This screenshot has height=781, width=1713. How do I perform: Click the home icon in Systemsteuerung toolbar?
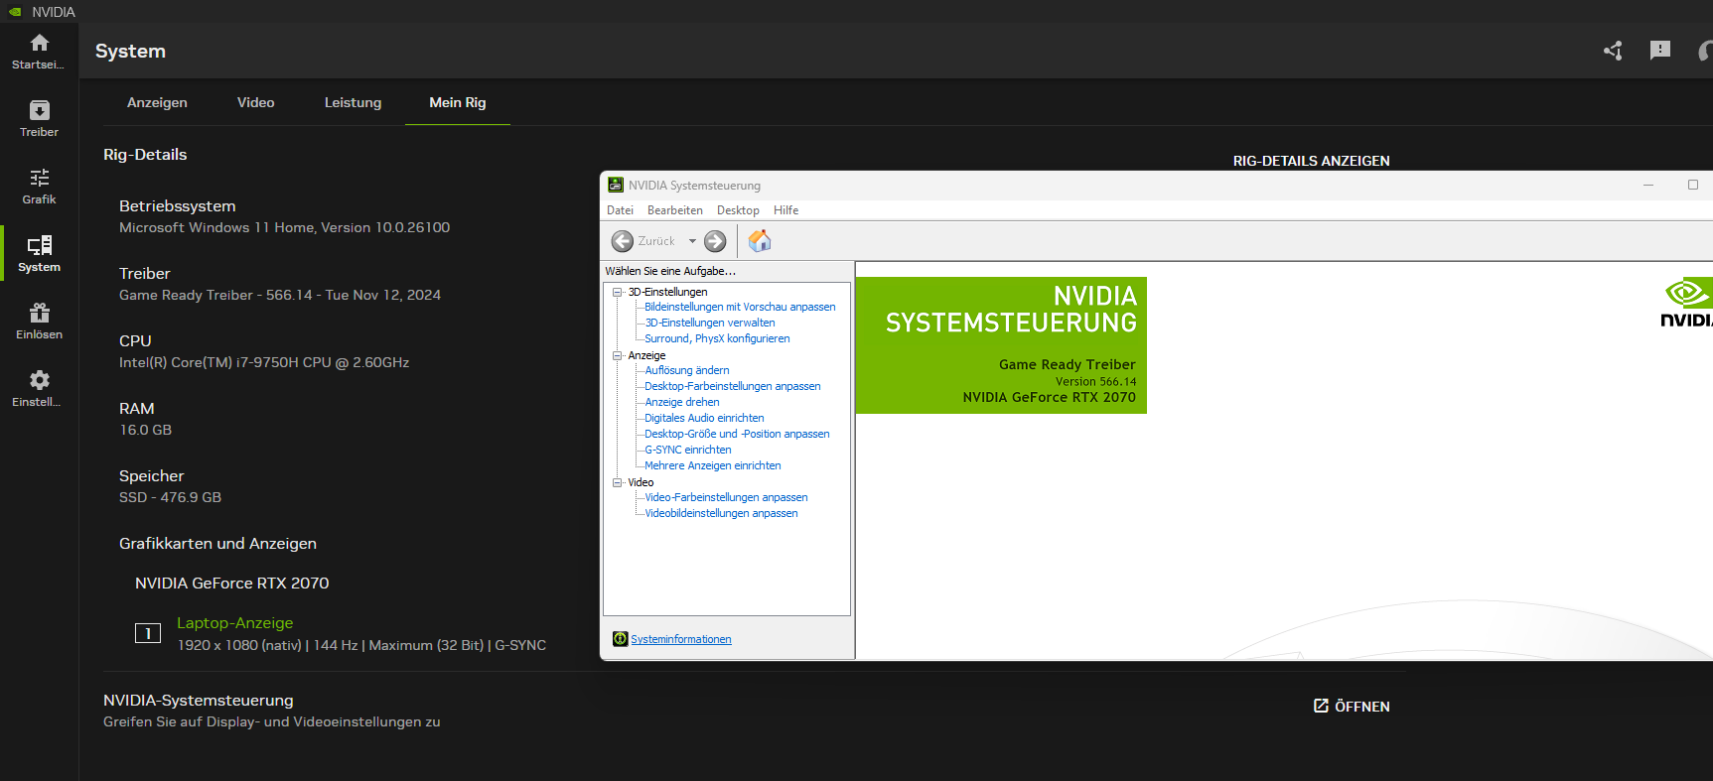click(760, 240)
